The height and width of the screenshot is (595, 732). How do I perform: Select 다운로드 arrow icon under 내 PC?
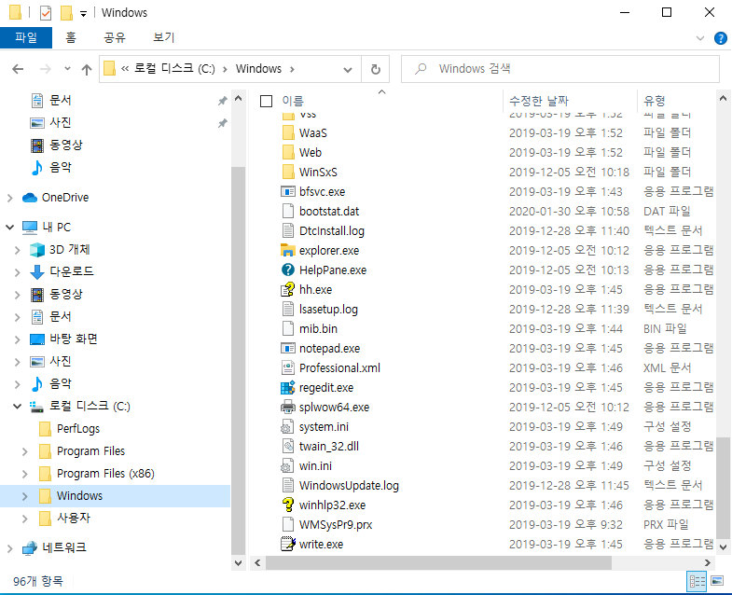[x=37, y=271]
